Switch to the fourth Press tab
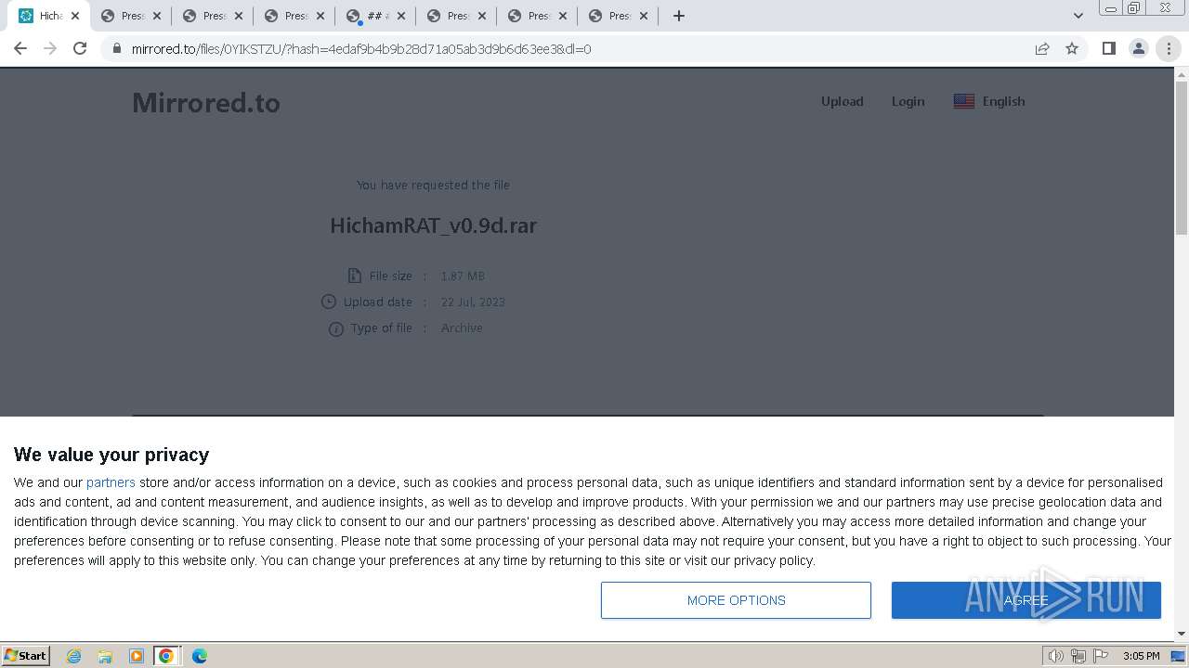The height and width of the screenshot is (668, 1189). [x=294, y=16]
